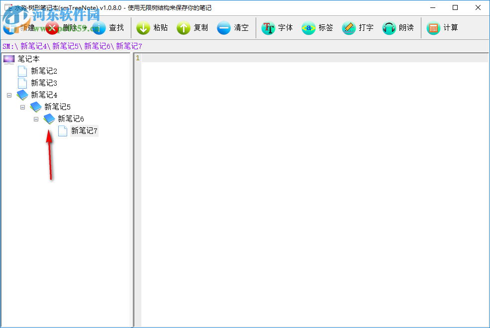Click the 计算 button label

[451, 28]
